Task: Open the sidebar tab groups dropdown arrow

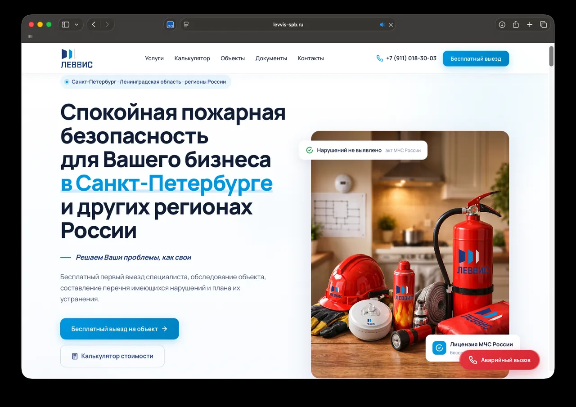Action: pyautogui.click(x=76, y=25)
